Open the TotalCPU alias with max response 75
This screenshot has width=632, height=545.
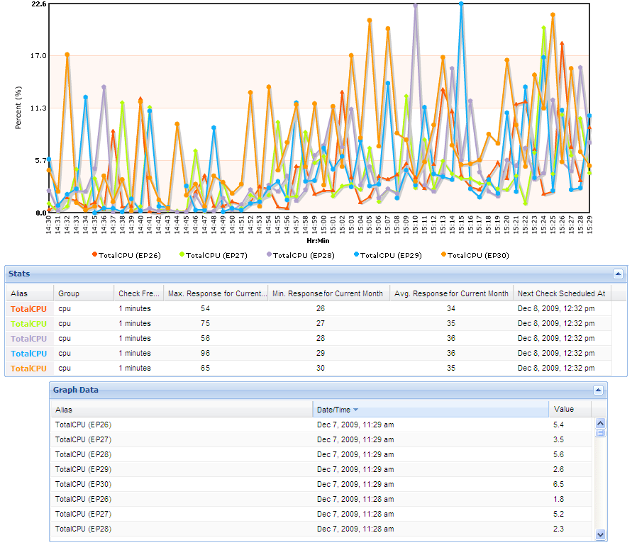coord(28,324)
